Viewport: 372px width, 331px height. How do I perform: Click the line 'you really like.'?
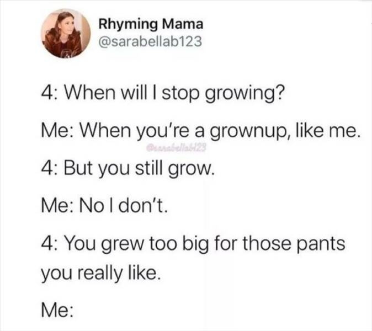point(100,274)
